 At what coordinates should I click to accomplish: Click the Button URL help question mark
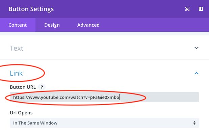click(x=41, y=87)
